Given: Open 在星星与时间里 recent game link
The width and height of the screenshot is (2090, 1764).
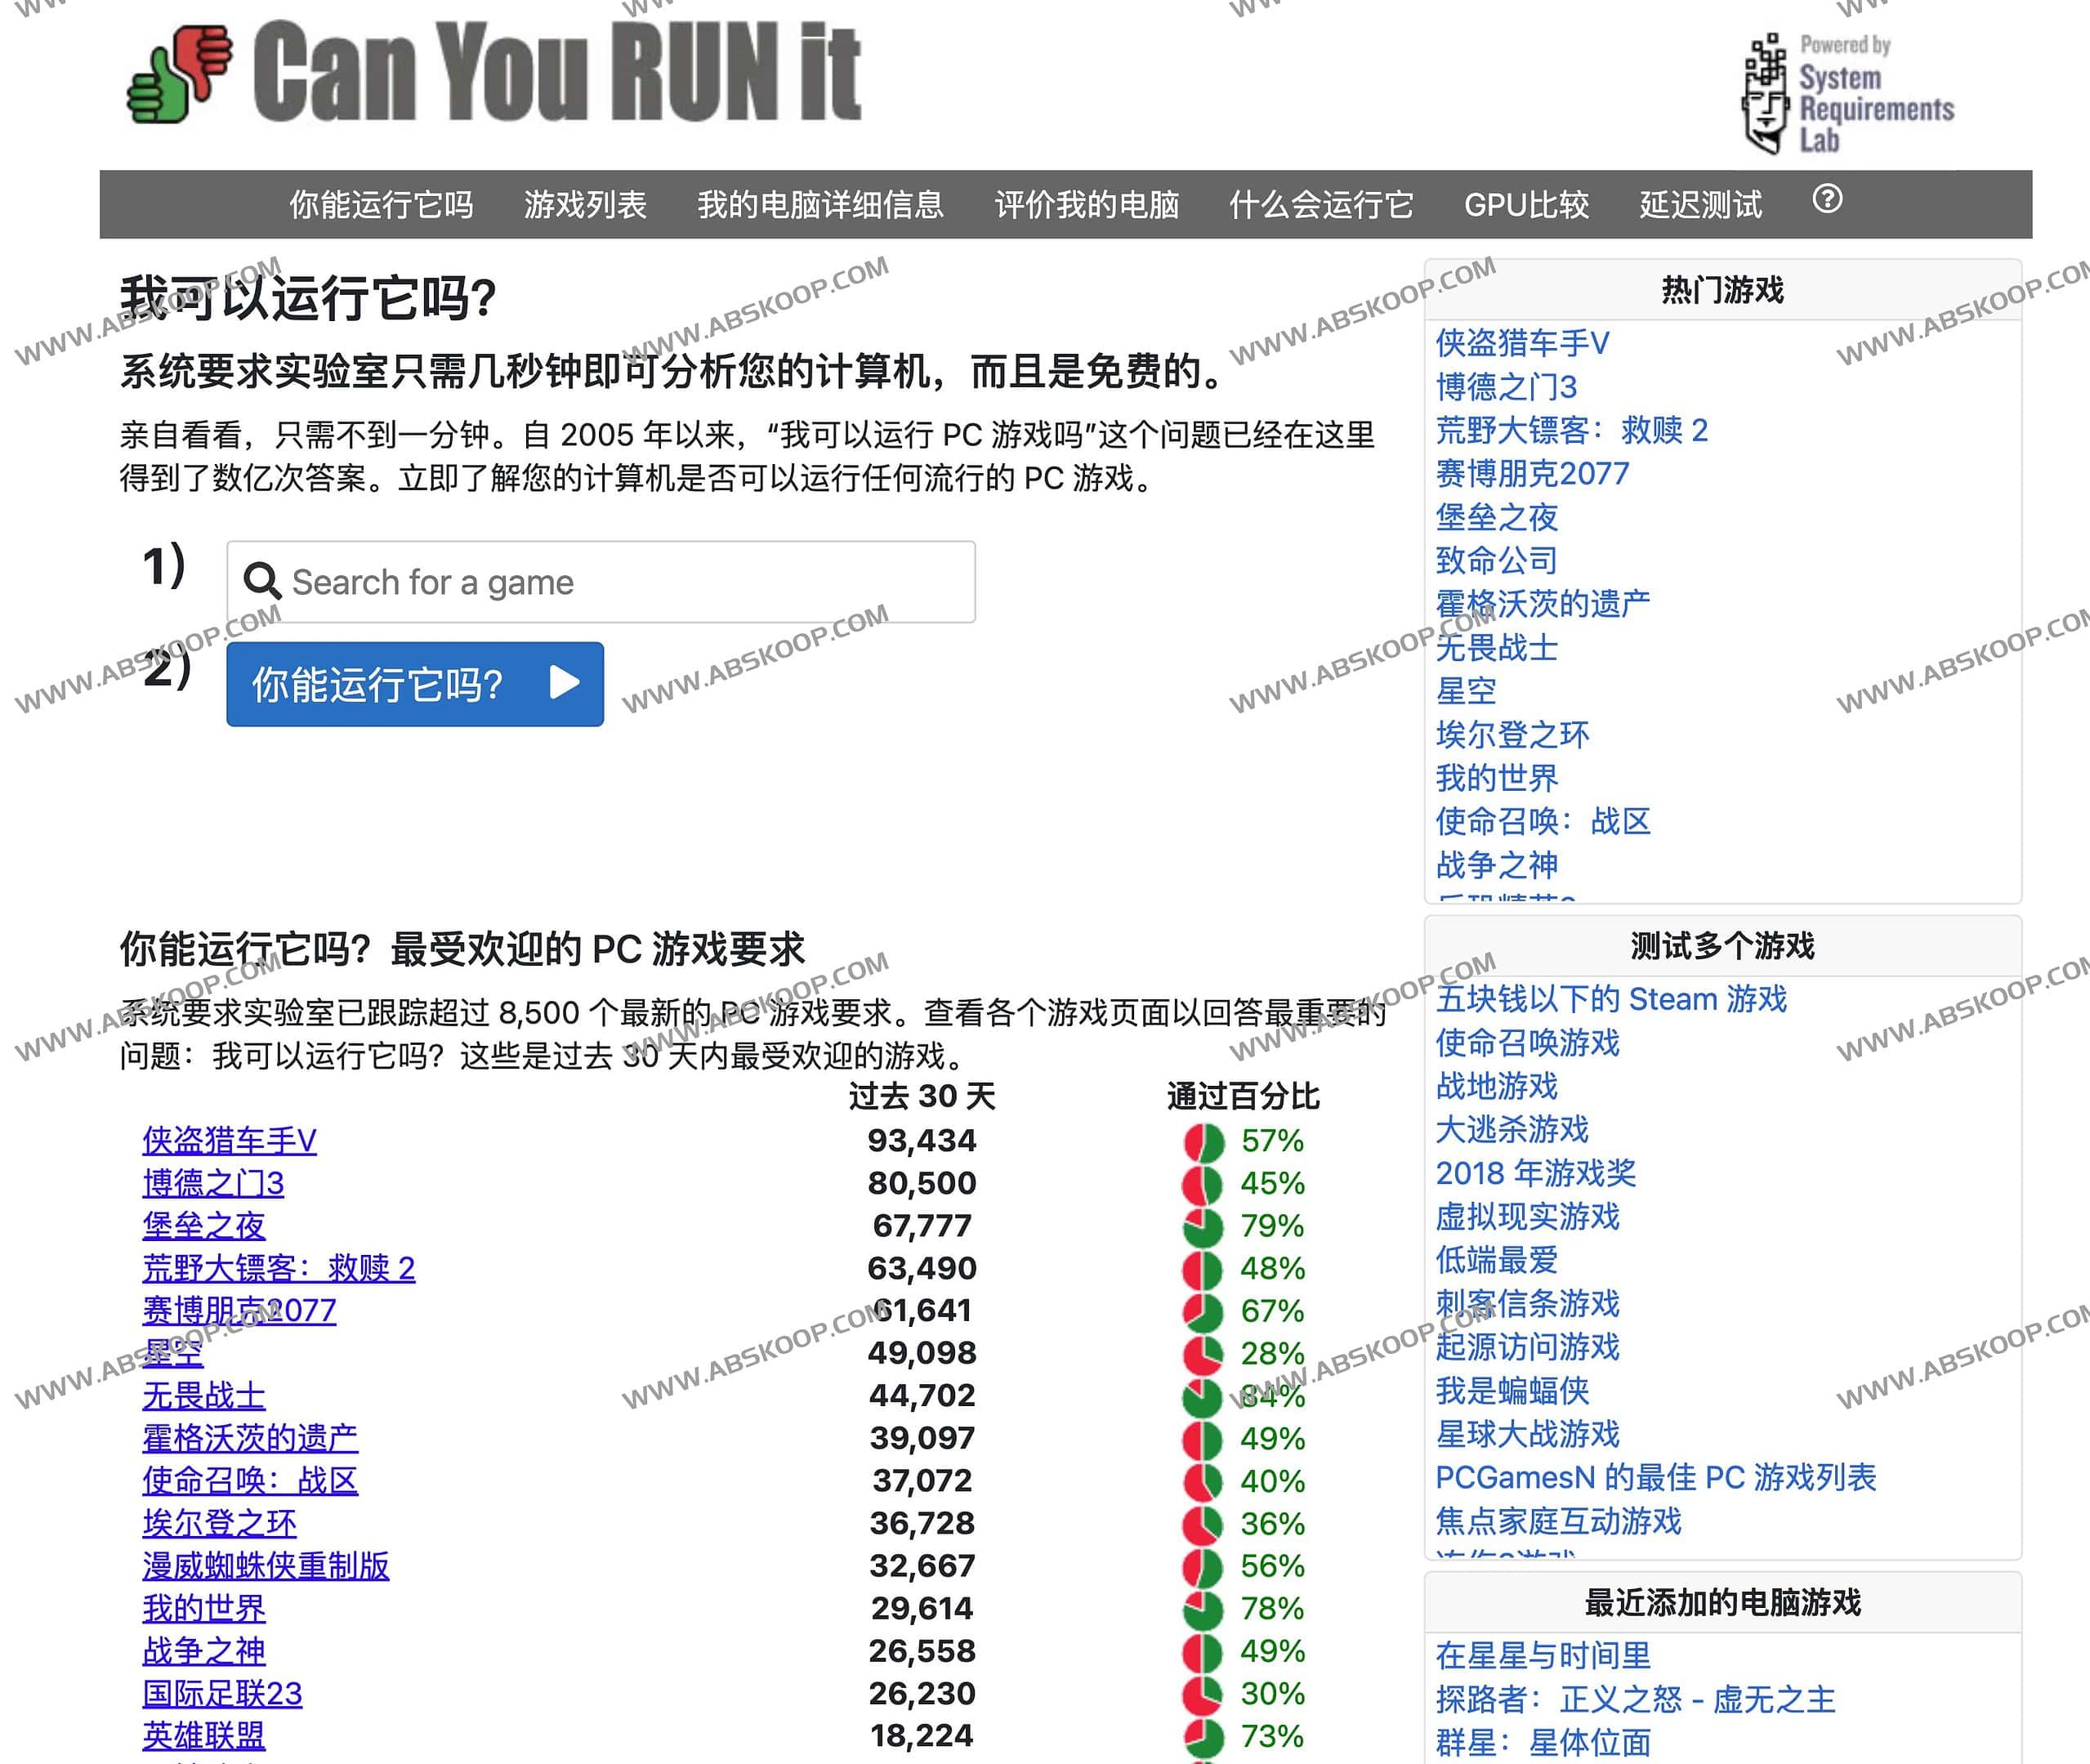Looking at the screenshot, I should tap(1543, 1655).
